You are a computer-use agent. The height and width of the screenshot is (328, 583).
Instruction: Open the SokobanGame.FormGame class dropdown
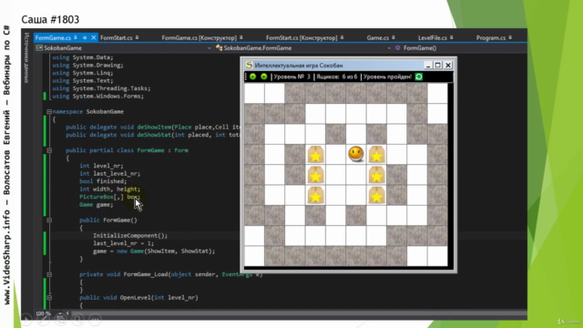389,48
